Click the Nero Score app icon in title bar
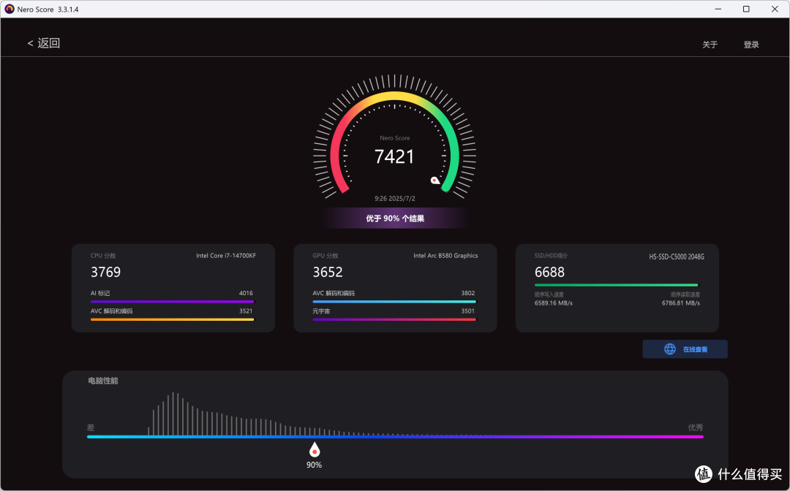The height and width of the screenshot is (491, 790). click(9, 9)
